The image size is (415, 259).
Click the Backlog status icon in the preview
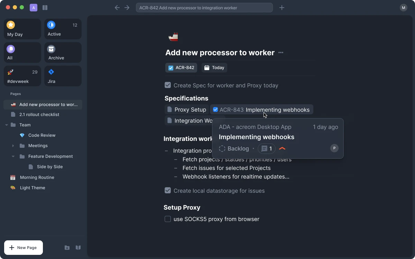[x=222, y=148]
